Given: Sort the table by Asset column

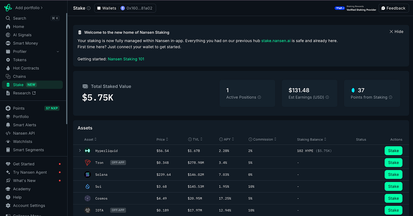Looking at the screenshot, I should coord(90,139).
